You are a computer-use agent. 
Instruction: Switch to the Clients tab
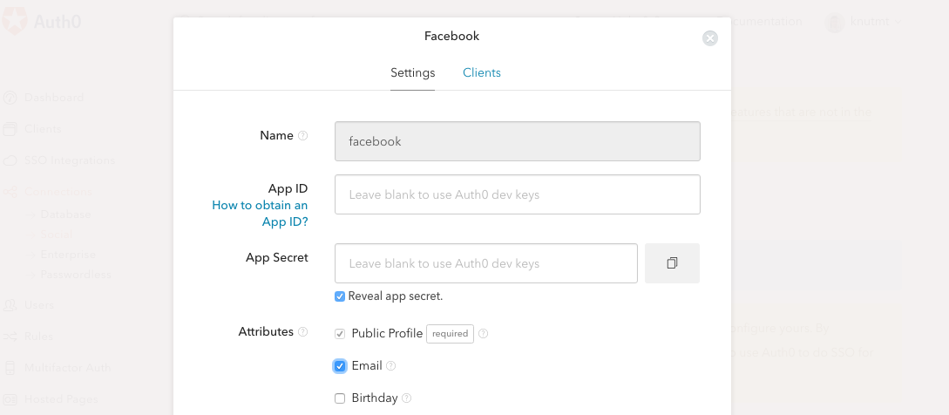point(482,72)
